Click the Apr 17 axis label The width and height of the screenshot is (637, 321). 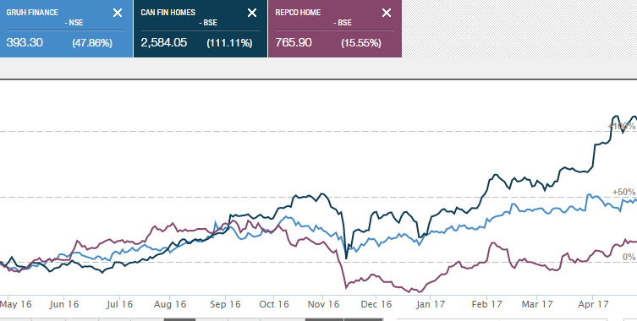click(594, 304)
